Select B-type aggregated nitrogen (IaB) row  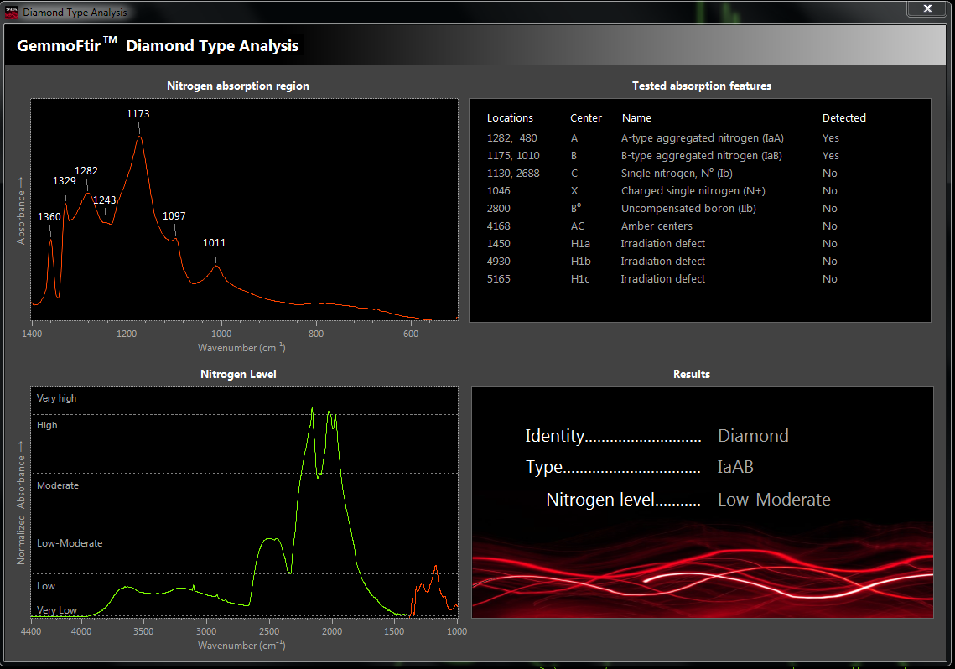click(x=662, y=156)
